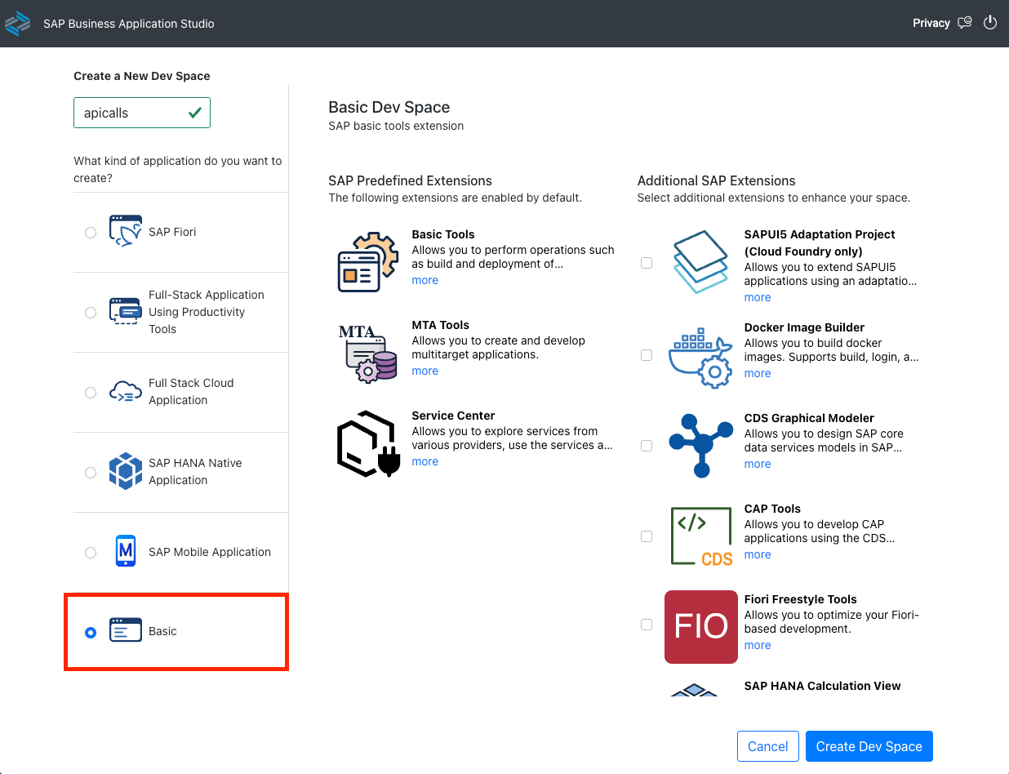Click the Service Center plug icon
1009x774 pixels.
(x=368, y=443)
